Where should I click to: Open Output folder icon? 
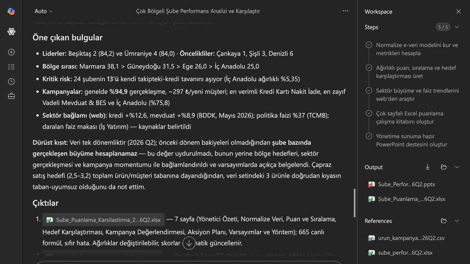444,167
